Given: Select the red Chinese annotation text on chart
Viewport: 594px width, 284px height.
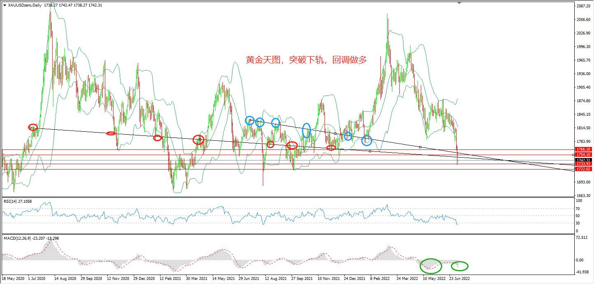Looking at the screenshot, I should 306,60.
